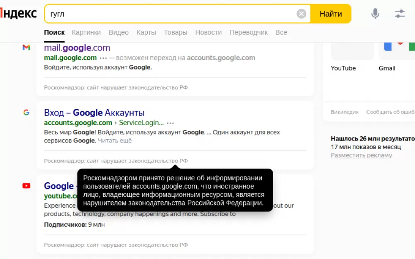Click Подписчиков: 9 млн text
This screenshot has width=415, height=259.
coord(74,225)
